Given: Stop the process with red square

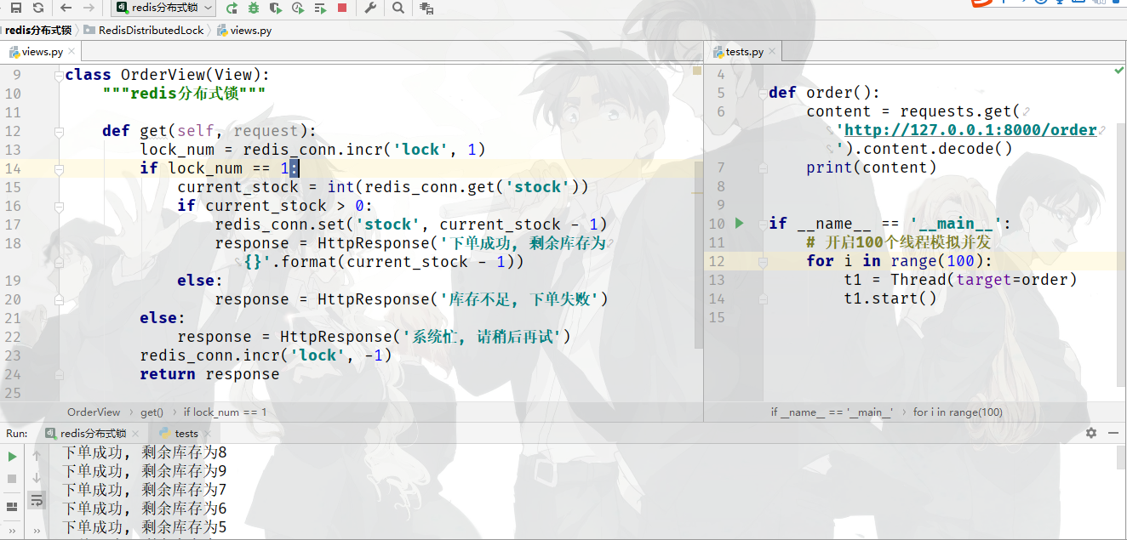Looking at the screenshot, I should 342,8.
